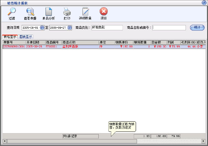Viewport: 208px width, 146px height.
Task: Click the 销售单价 column header
Action: click(x=123, y=43)
